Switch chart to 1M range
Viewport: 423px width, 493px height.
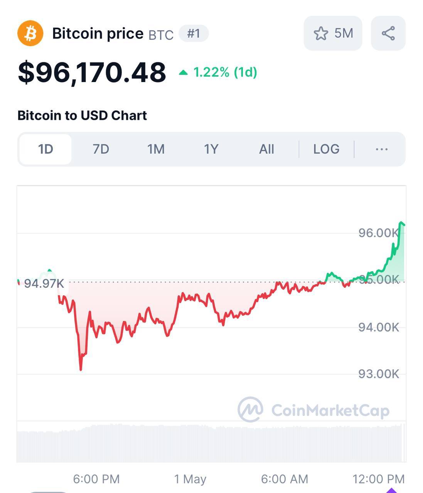[156, 149]
